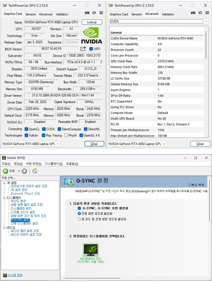Collapse the 디스플레이 tree node
Viewport: 212px width, 282px height.
[x=4, y=198]
